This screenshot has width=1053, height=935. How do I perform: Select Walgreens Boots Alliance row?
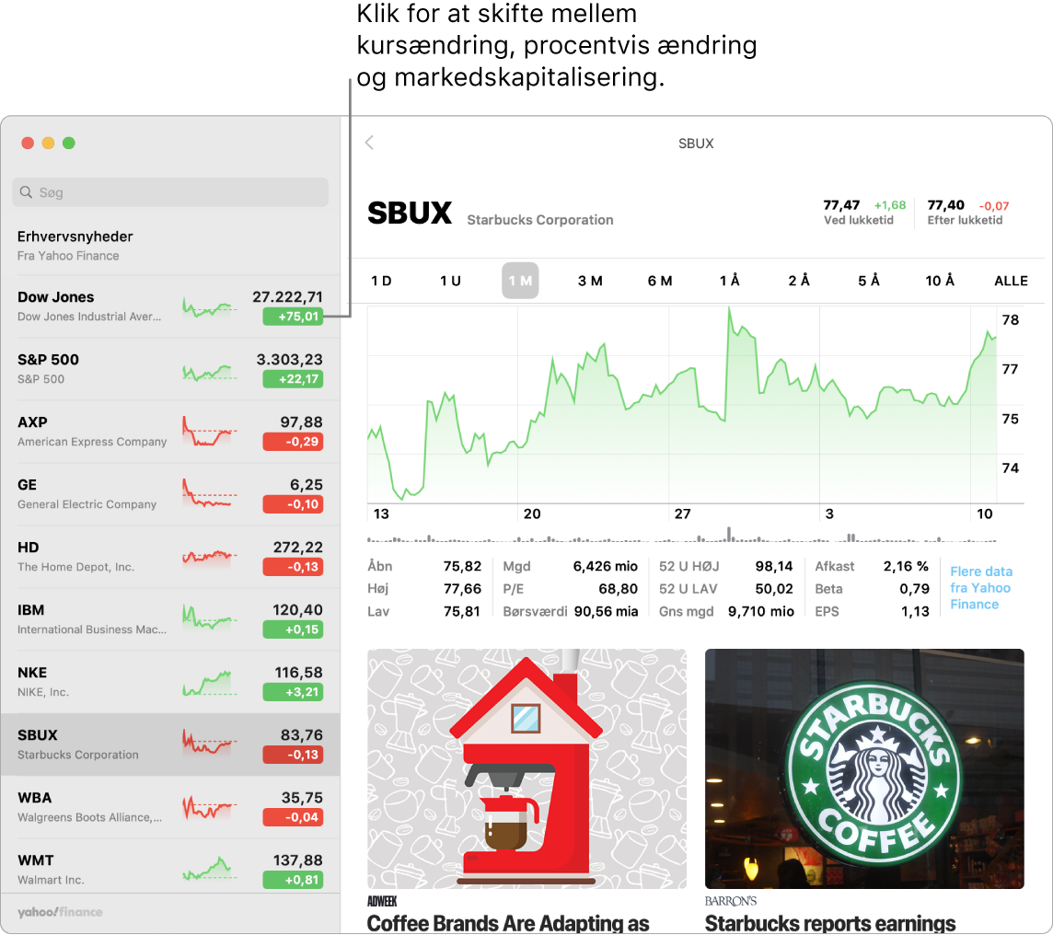(x=170, y=807)
